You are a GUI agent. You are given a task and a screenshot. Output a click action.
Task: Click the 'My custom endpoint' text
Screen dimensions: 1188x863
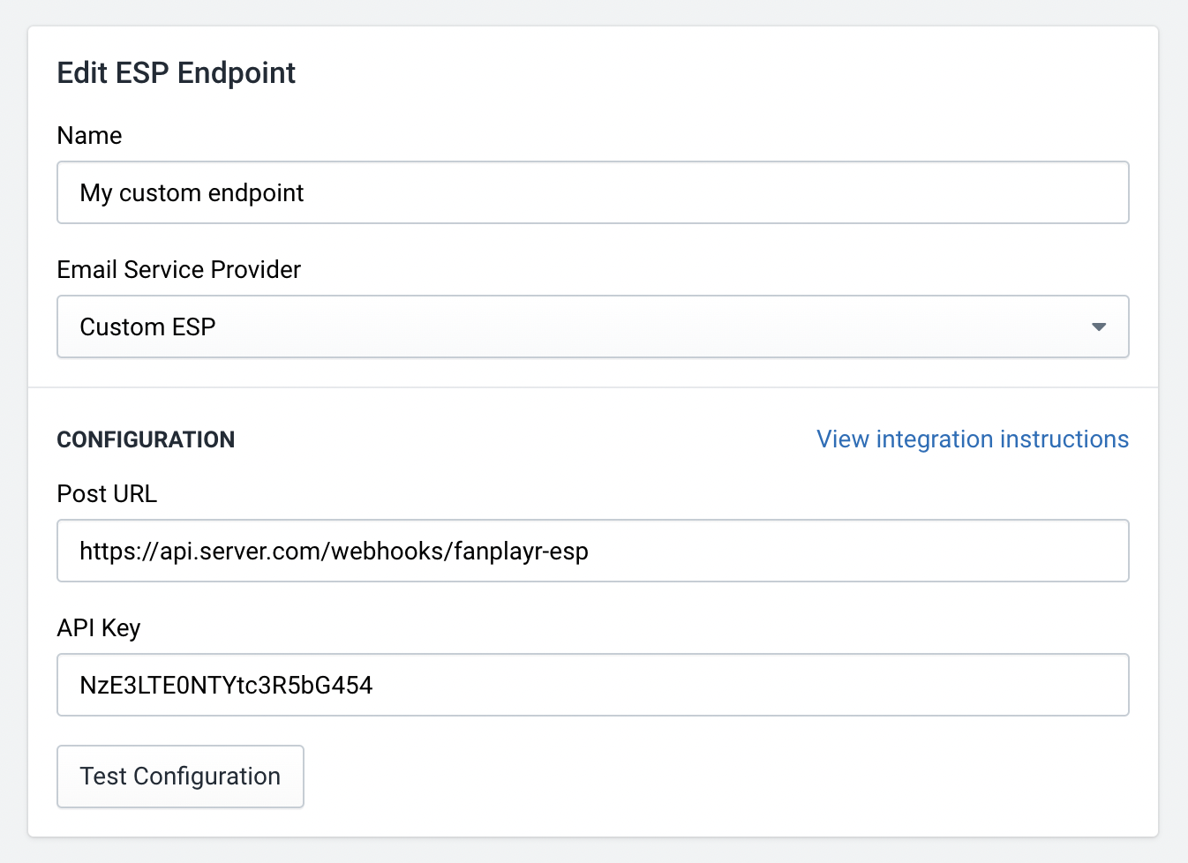pyautogui.click(x=192, y=193)
